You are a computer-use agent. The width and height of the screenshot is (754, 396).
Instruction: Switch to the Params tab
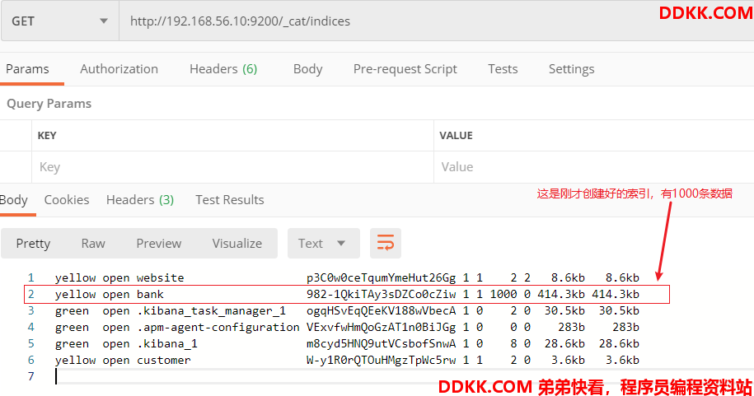tap(27, 69)
